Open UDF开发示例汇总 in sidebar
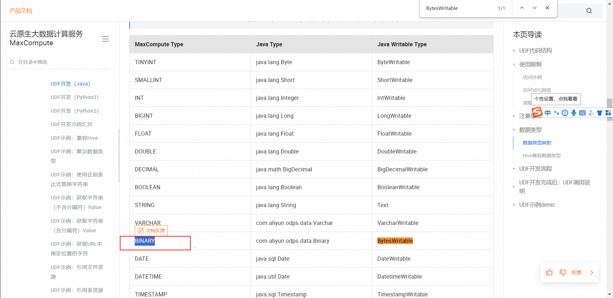Screen dimensions: 613x298 [x=72, y=124]
